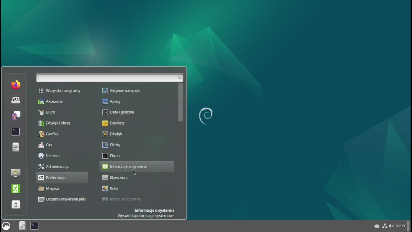This screenshot has height=232, width=412.
Task: Lock the screen from menu sidebar
Action: click(15, 173)
